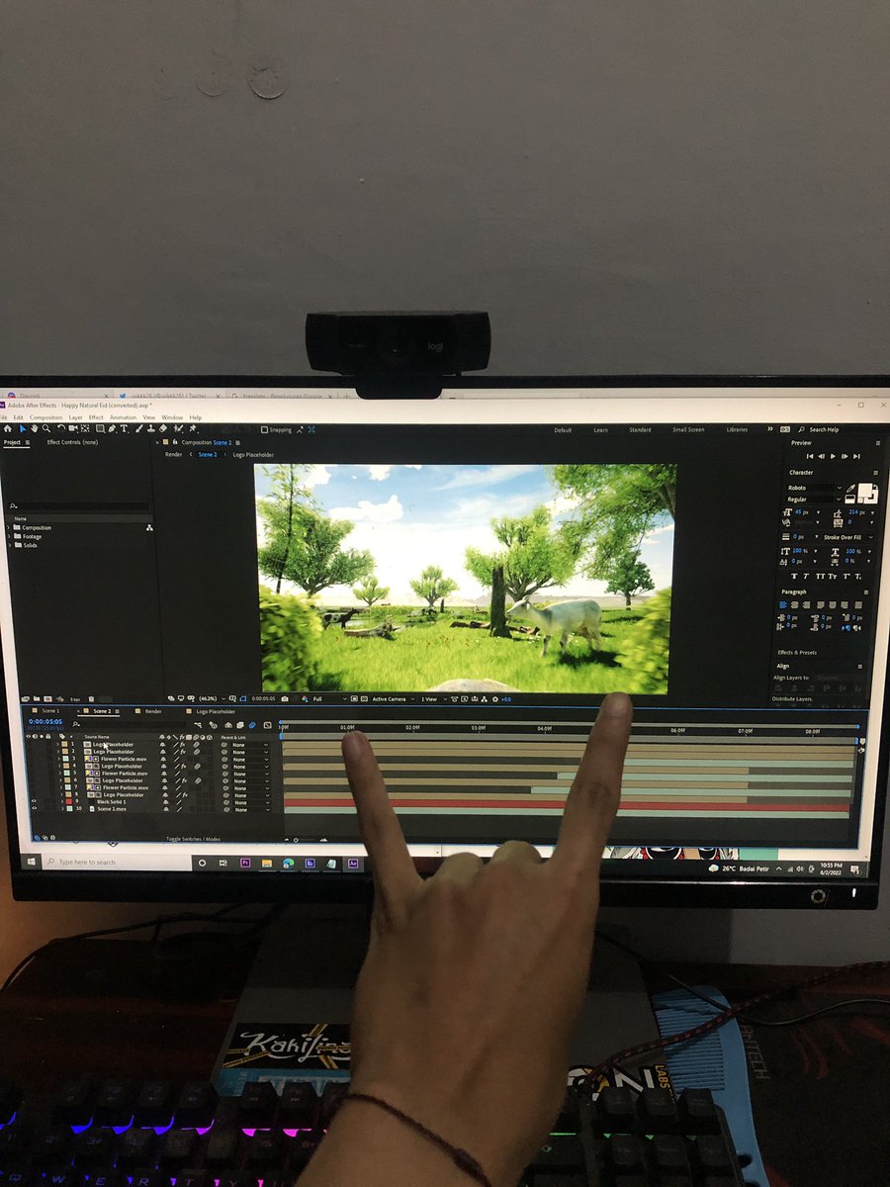Image resolution: width=890 pixels, height=1187 pixels.
Task: Open magnification (46.2%) dropdown in viewer
Action: (212, 699)
